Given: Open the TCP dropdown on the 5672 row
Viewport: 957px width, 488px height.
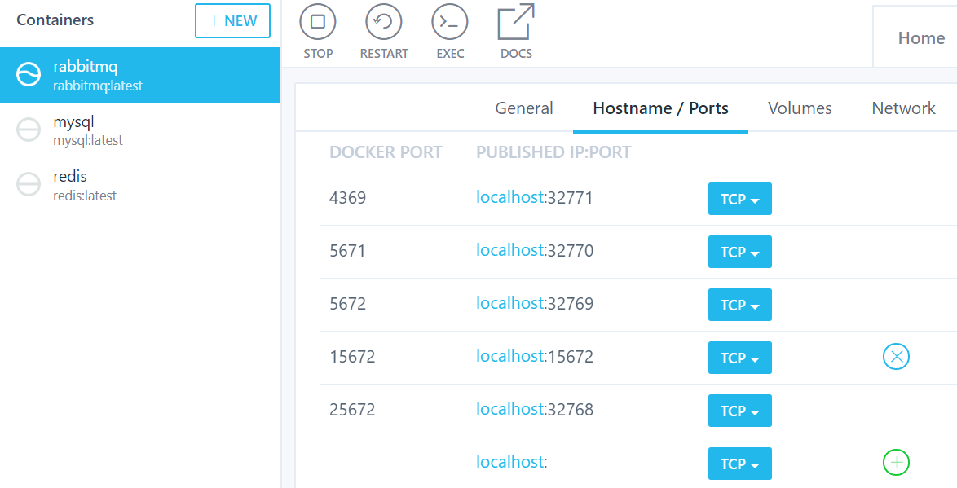Looking at the screenshot, I should [x=739, y=304].
